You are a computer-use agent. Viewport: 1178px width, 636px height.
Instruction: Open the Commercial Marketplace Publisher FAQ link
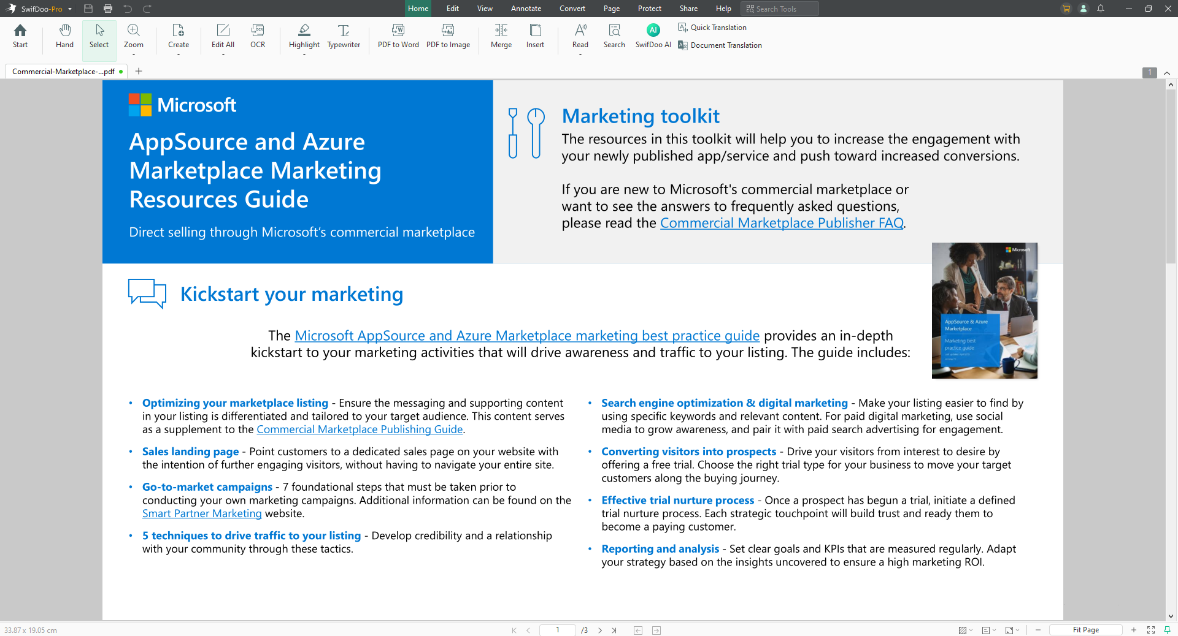[782, 223]
